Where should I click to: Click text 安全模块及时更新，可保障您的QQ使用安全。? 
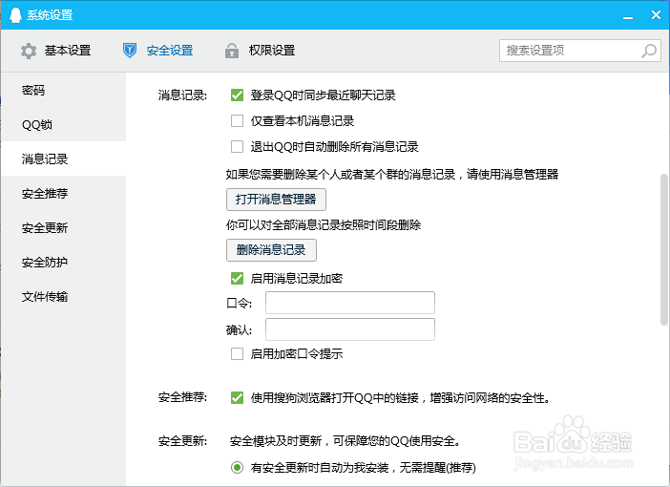click(x=345, y=440)
